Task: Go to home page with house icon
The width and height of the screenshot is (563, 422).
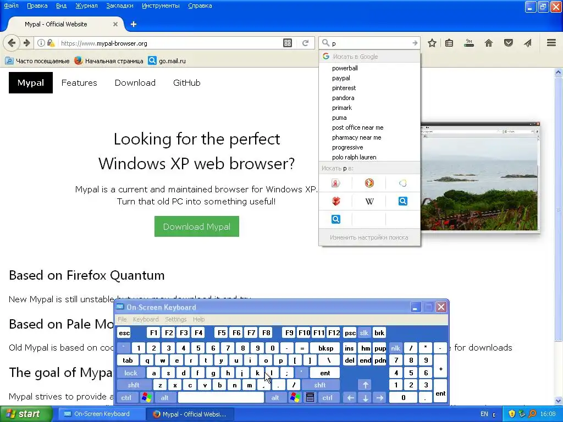Action: [x=489, y=43]
